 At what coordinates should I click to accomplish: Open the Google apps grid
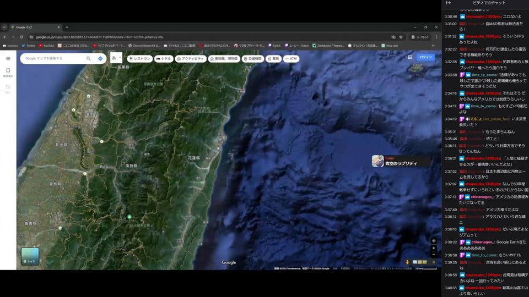[409, 57]
